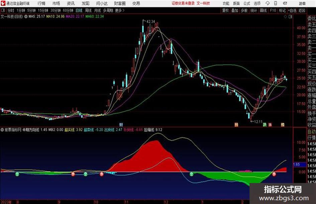This screenshot has width=316, height=204.
Task: Click the 12.11 low price label
Action: (258, 122)
